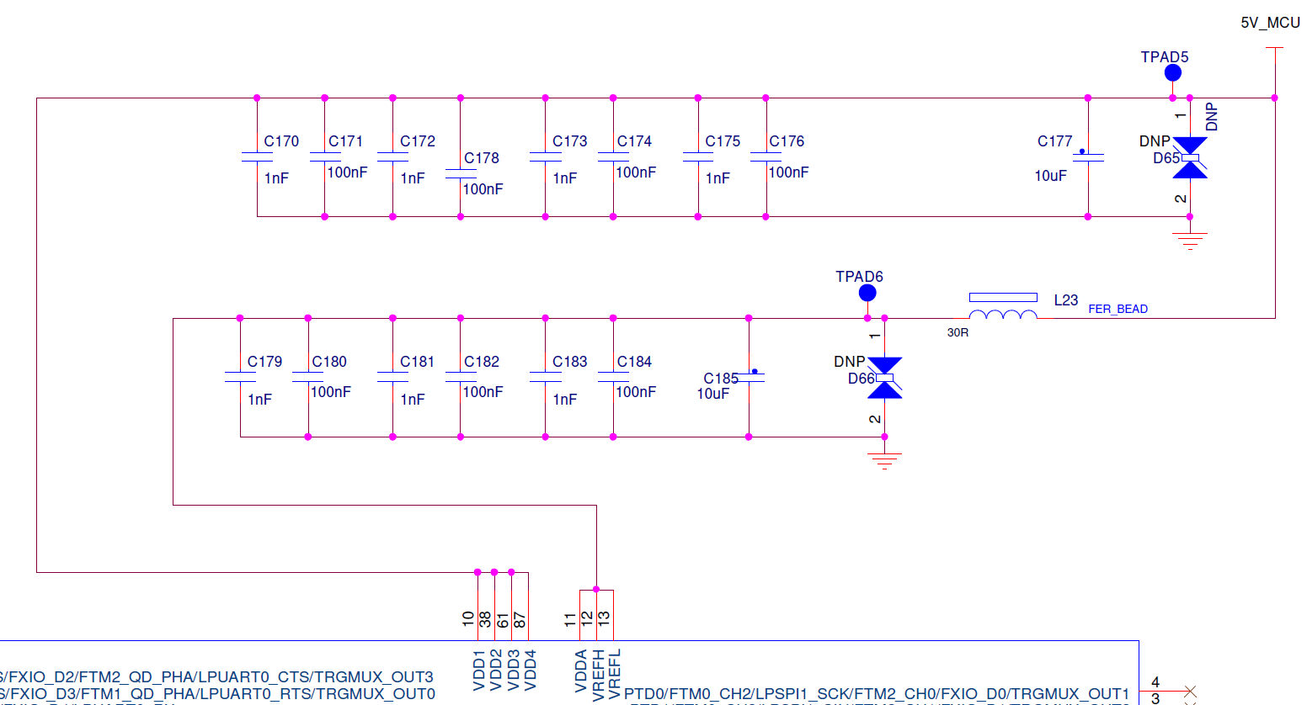Select the L23 ferrite bead inductor
Viewport: 1307px width, 705px height.
point(1003,307)
